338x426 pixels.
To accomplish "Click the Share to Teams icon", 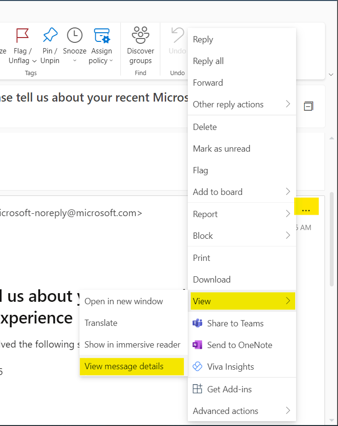I will [198, 323].
